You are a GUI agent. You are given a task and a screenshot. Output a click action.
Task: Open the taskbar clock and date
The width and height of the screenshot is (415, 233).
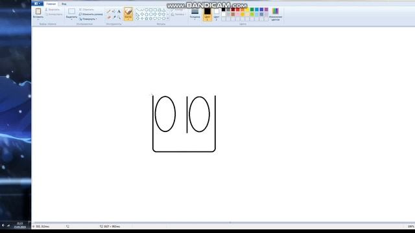[19, 225]
